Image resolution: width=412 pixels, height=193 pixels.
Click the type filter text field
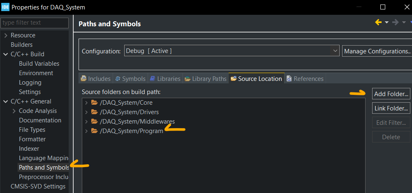click(35, 23)
